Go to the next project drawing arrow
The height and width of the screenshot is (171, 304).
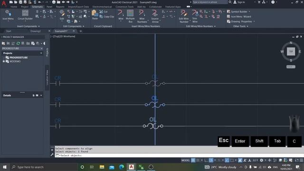coord(68,2)
